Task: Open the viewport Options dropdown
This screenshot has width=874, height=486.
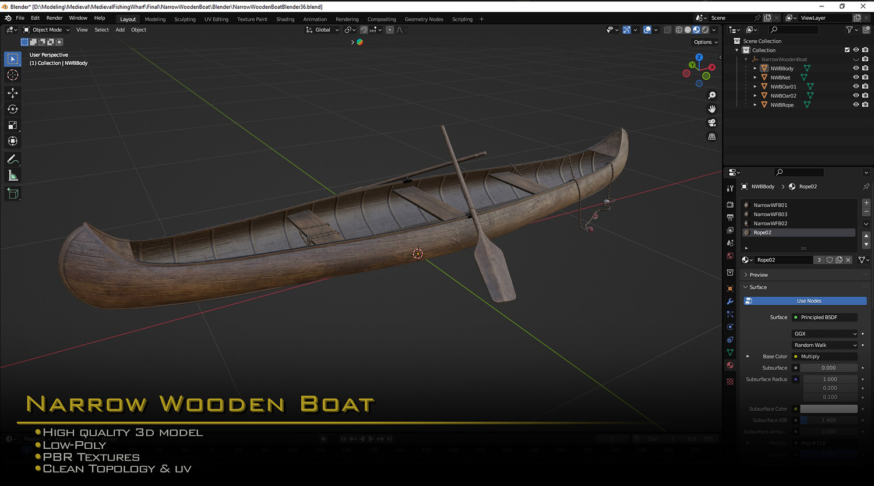Action: pyautogui.click(x=705, y=42)
